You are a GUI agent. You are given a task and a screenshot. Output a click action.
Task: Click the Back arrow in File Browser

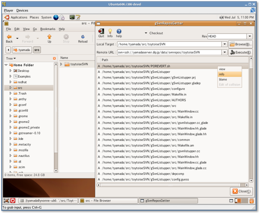(9, 37)
